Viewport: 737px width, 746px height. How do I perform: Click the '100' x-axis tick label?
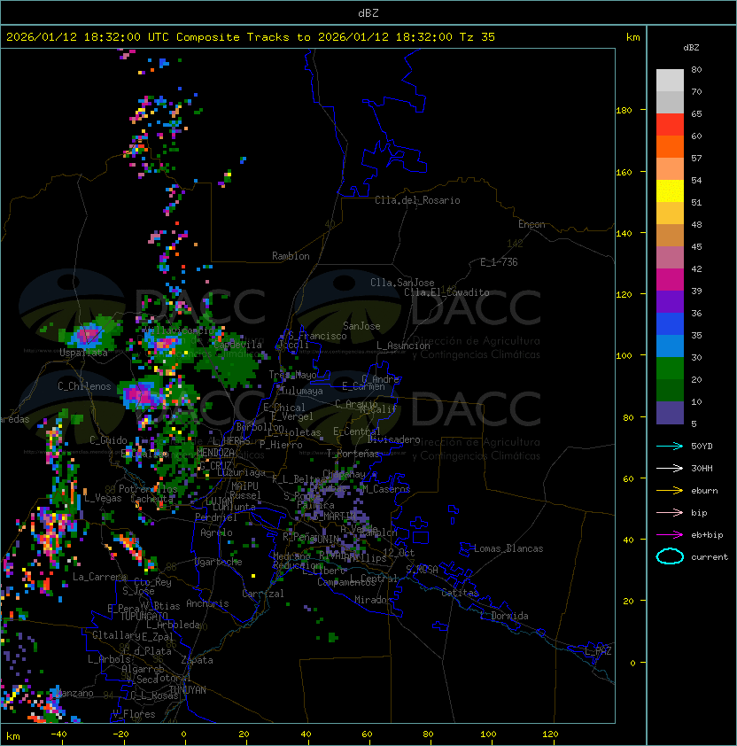pos(488,734)
